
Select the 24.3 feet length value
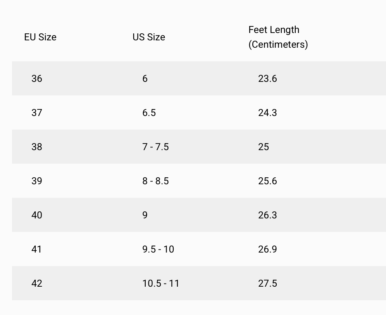coord(267,113)
